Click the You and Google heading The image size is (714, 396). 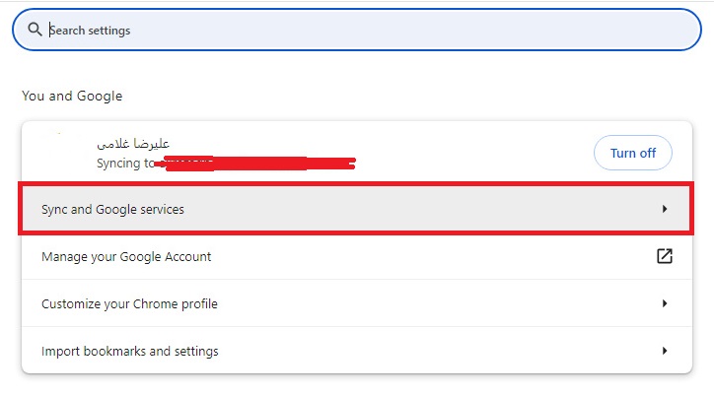72,96
